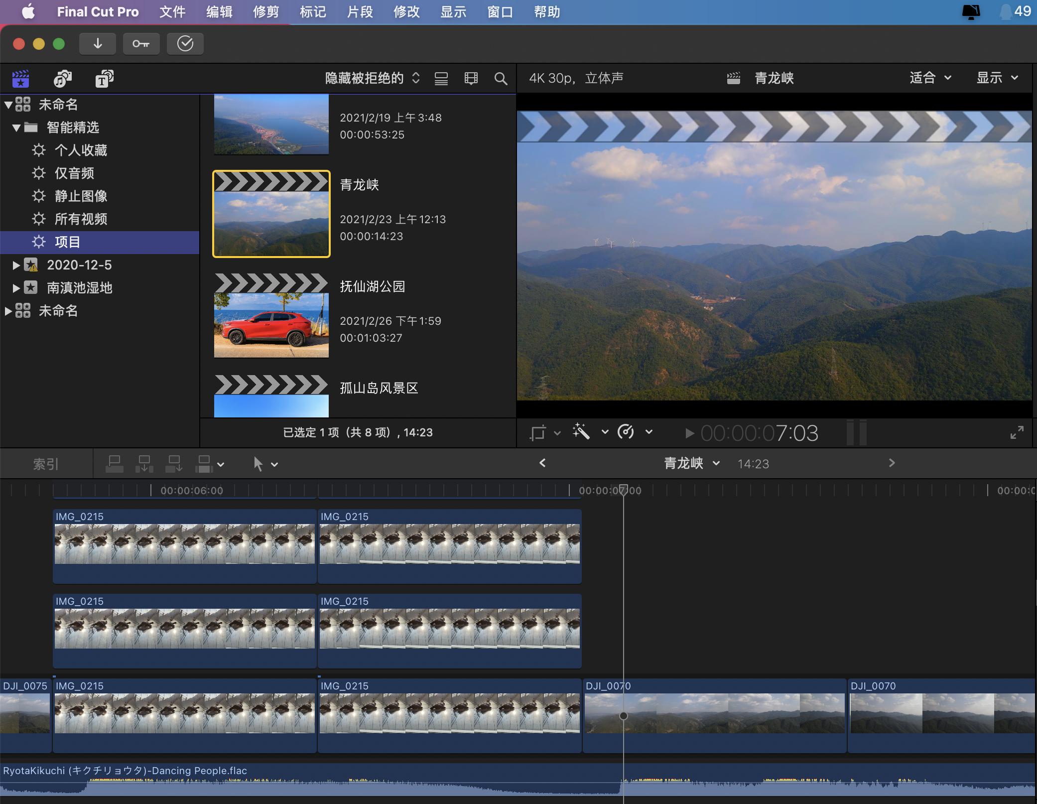Expand the 2020-12-5 event

(x=16, y=265)
